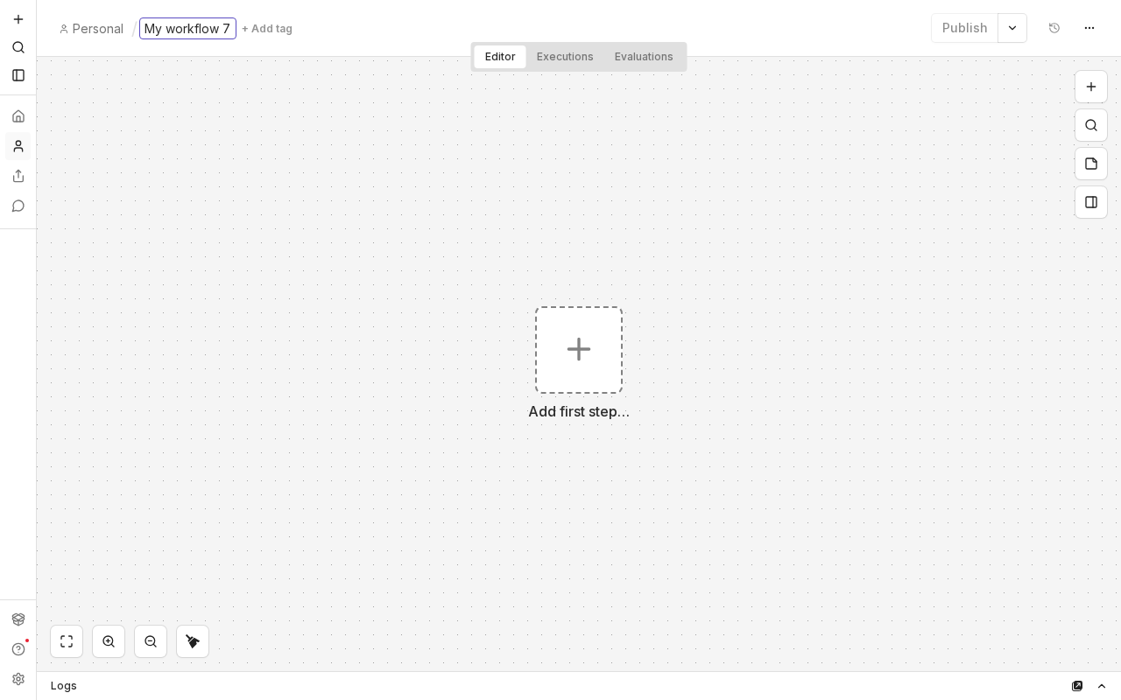Zoom in on the workflow canvas
The height and width of the screenshot is (700, 1121).
(x=109, y=641)
